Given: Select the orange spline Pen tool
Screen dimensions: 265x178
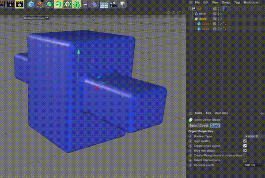Looking at the screenshot, I should pos(40,4).
